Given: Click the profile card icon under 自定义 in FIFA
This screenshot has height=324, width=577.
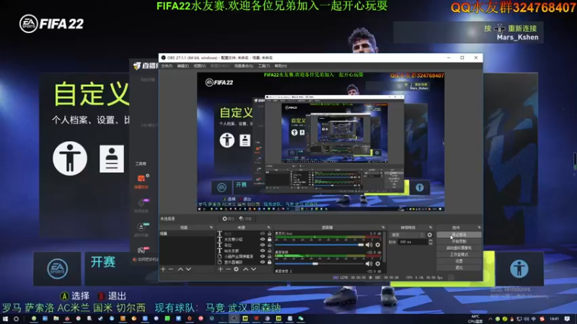Looking at the screenshot, I should [x=112, y=158].
